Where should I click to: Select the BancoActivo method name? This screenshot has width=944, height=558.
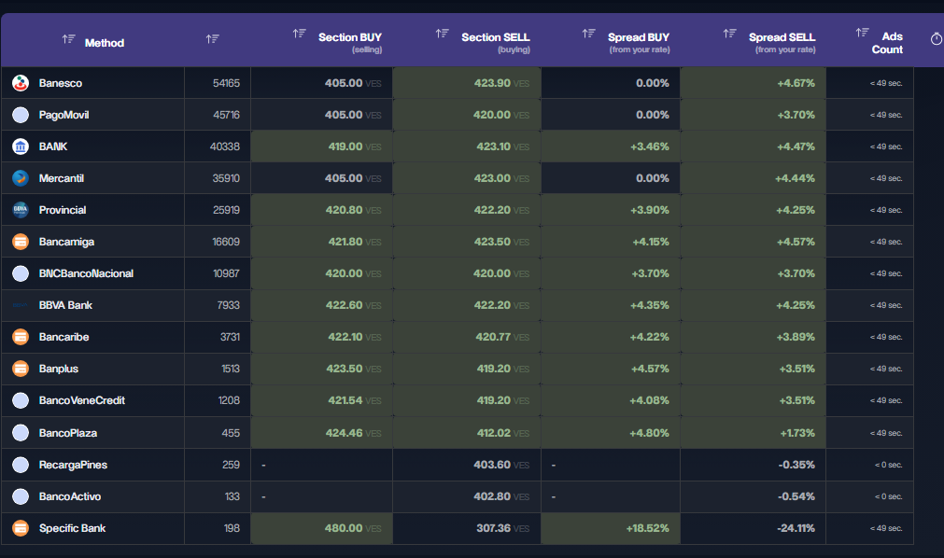coord(70,496)
